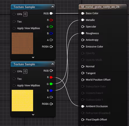Expand top Texture Sample via bottom down chevron
Viewport: 129px width, 126px height.
[x=33, y=57]
